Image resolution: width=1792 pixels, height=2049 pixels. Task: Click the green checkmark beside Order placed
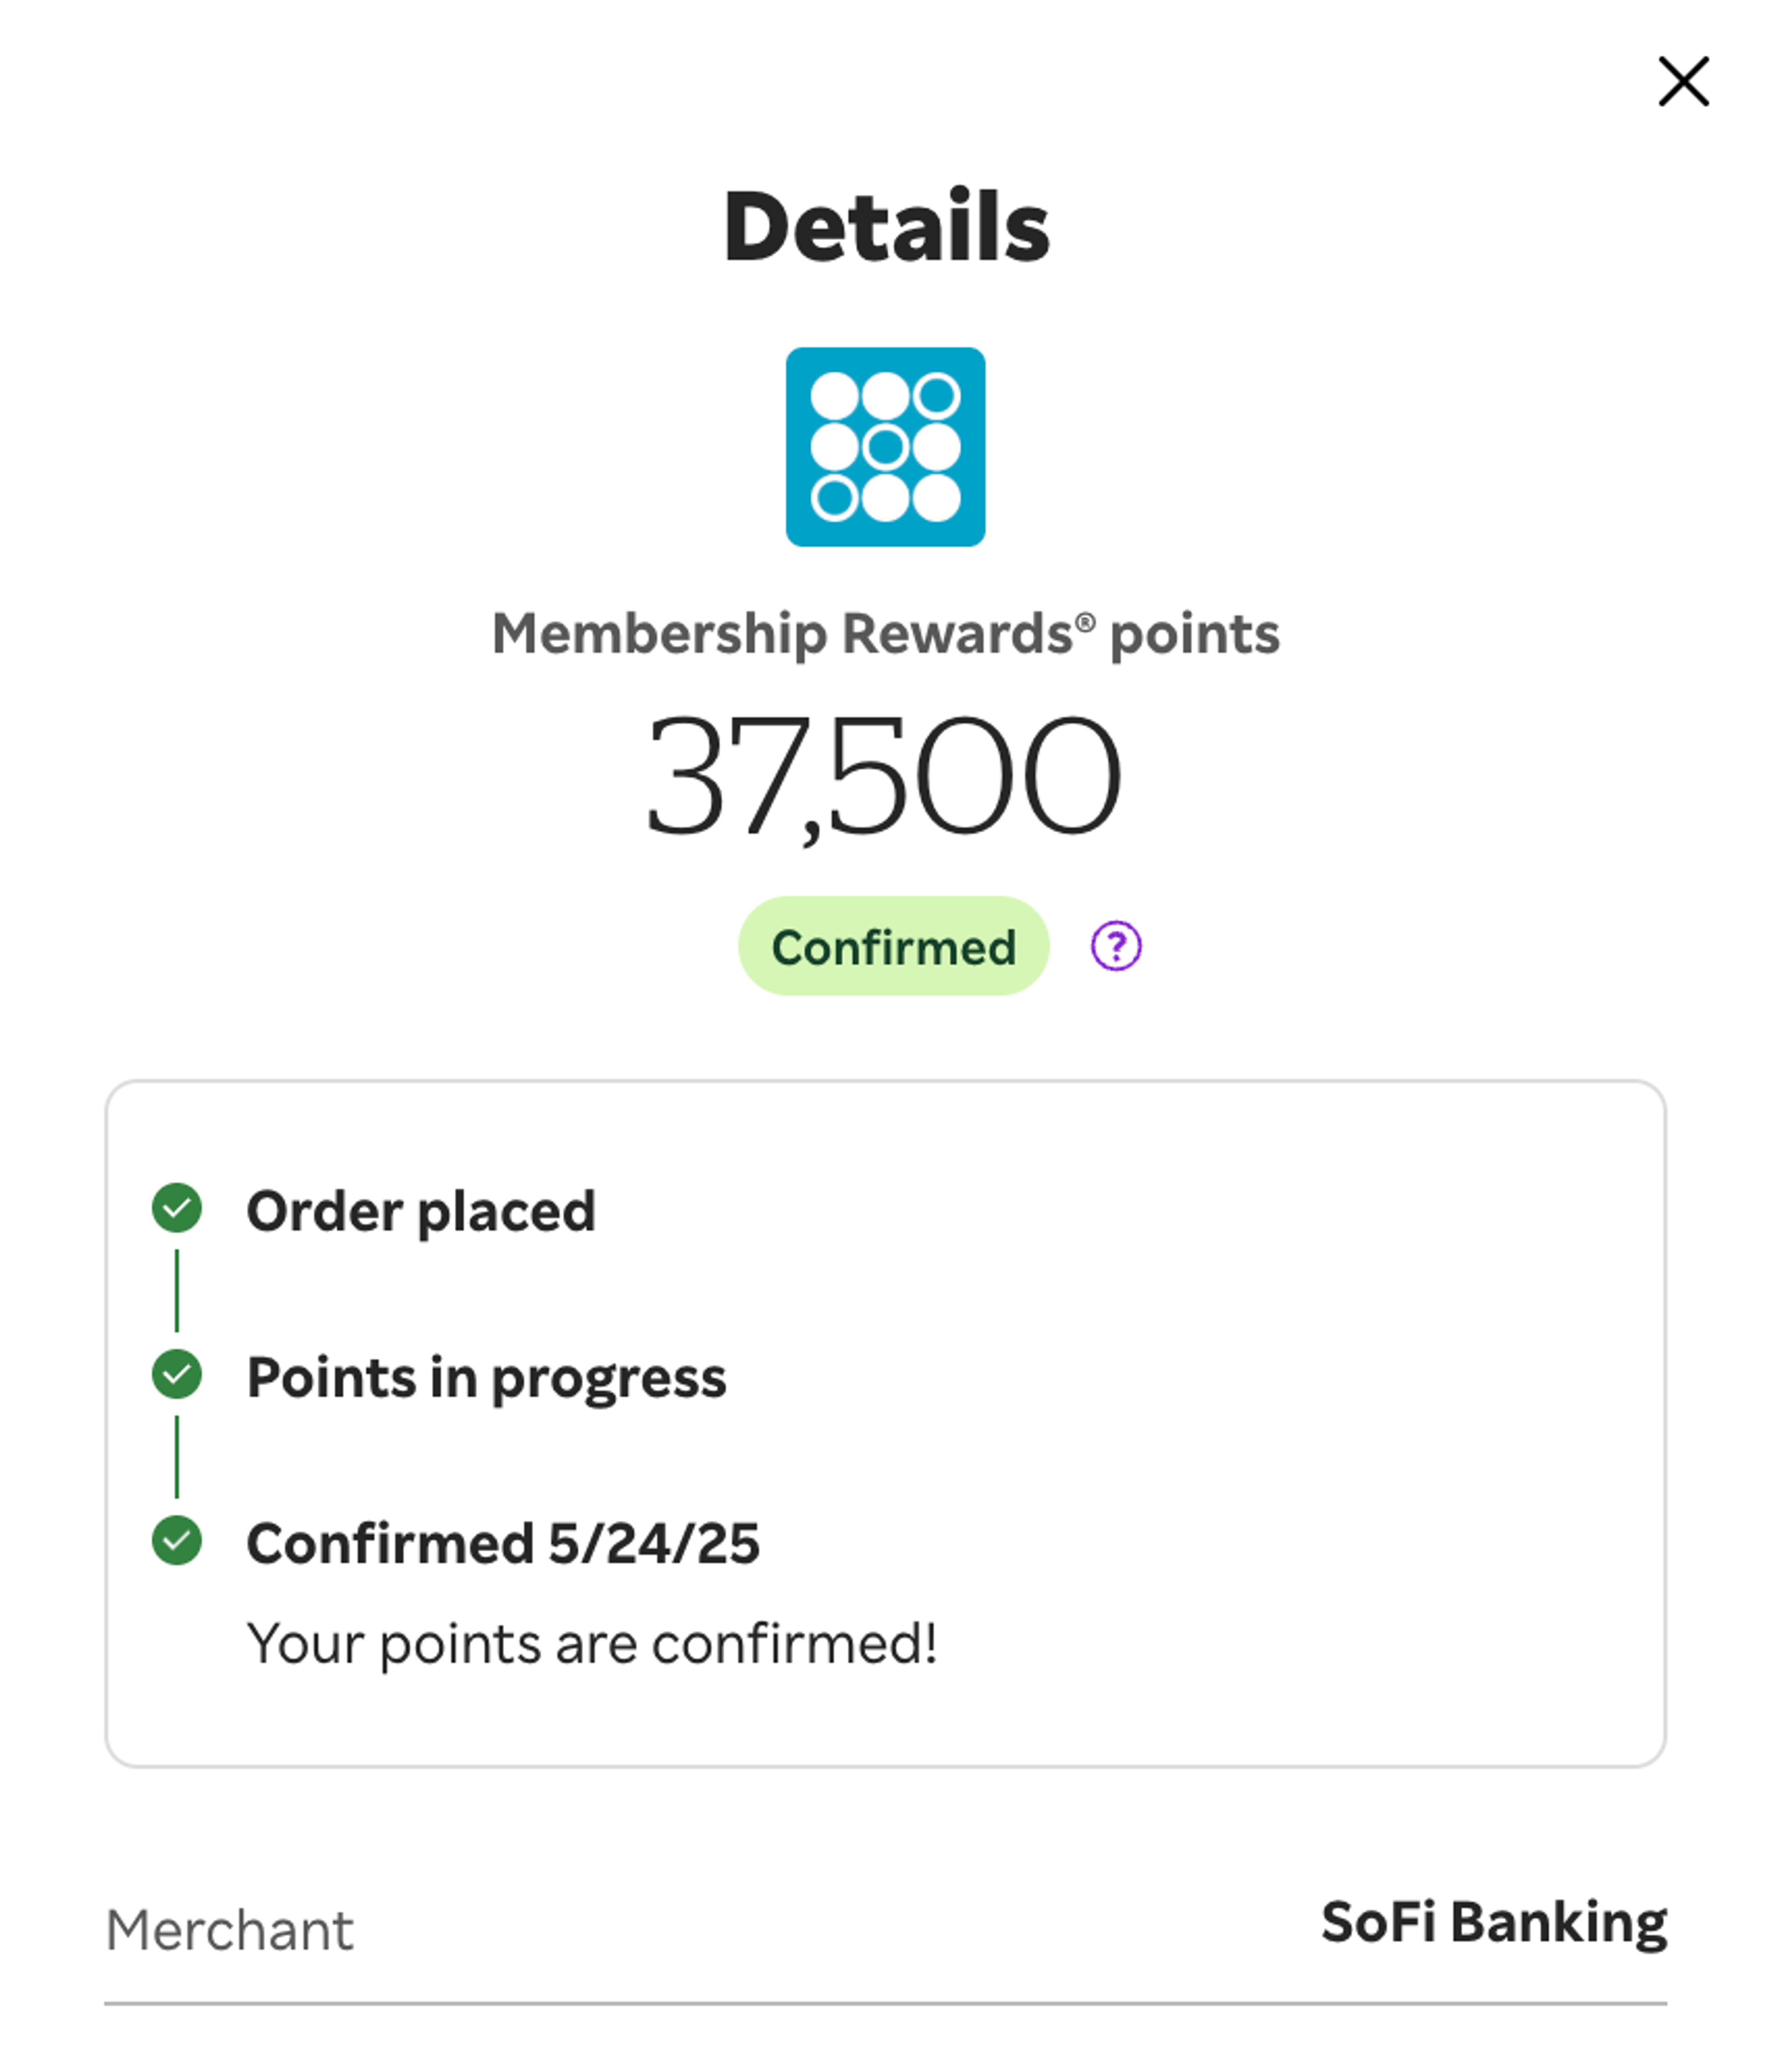tap(177, 1208)
